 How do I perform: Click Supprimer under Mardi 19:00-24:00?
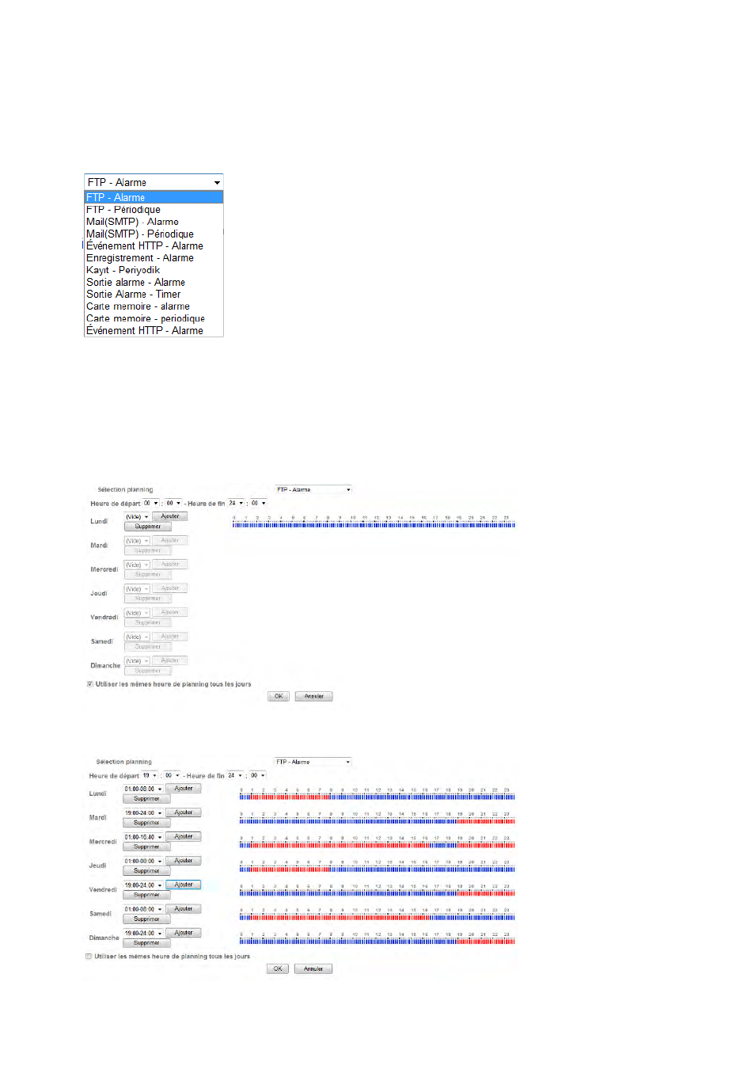tap(146, 823)
